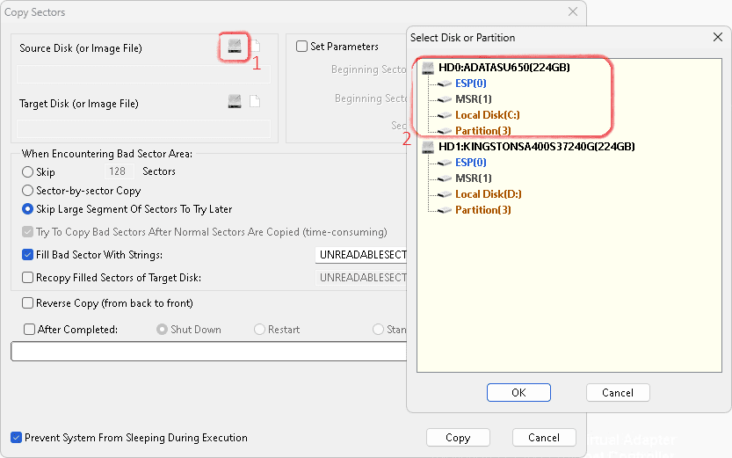Toggle Prevent System From Sleeping During Execution

17,438
